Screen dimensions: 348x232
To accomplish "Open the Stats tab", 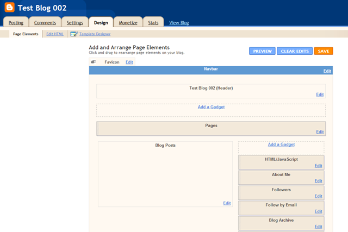I will pos(153,23).
